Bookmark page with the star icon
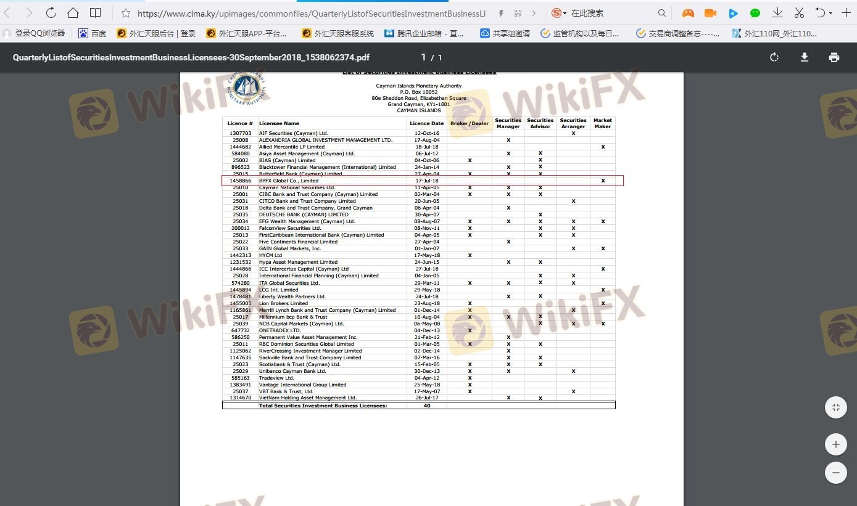 (126, 13)
